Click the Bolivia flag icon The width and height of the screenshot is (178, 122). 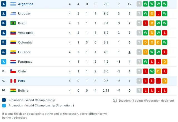13,91
